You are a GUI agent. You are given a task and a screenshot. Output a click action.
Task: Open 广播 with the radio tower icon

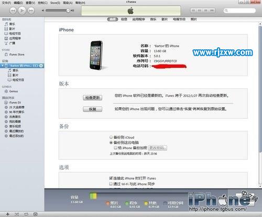[x=10, y=43]
